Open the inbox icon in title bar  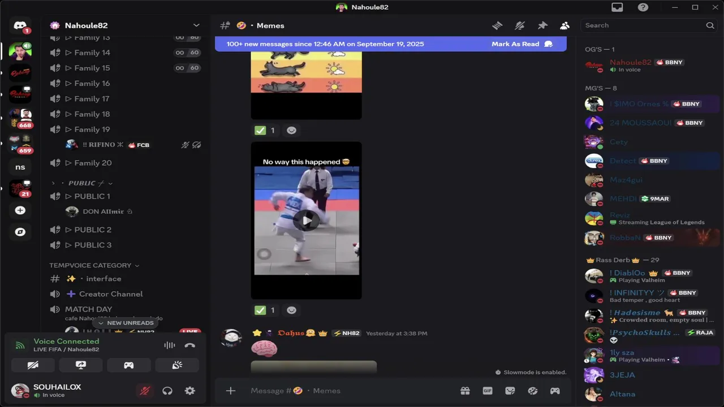pyautogui.click(x=617, y=7)
